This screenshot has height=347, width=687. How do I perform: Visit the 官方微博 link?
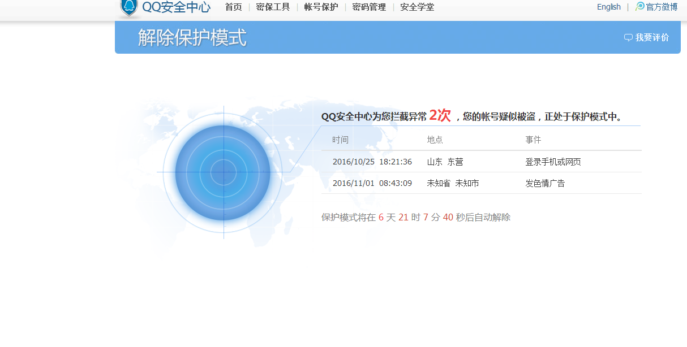click(662, 7)
